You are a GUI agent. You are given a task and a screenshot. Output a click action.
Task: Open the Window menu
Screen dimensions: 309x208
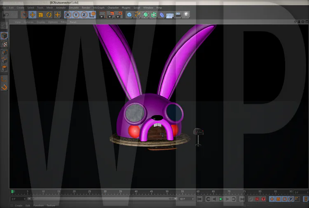point(148,8)
